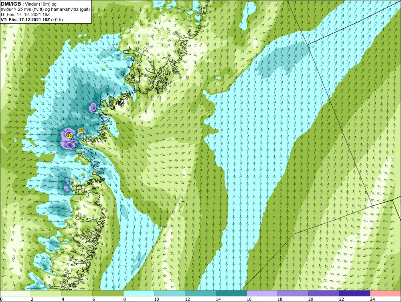The width and height of the screenshot is (401, 302).
Task: Select the 12–14 m/s teal legend swatch
Action: tap(200, 293)
